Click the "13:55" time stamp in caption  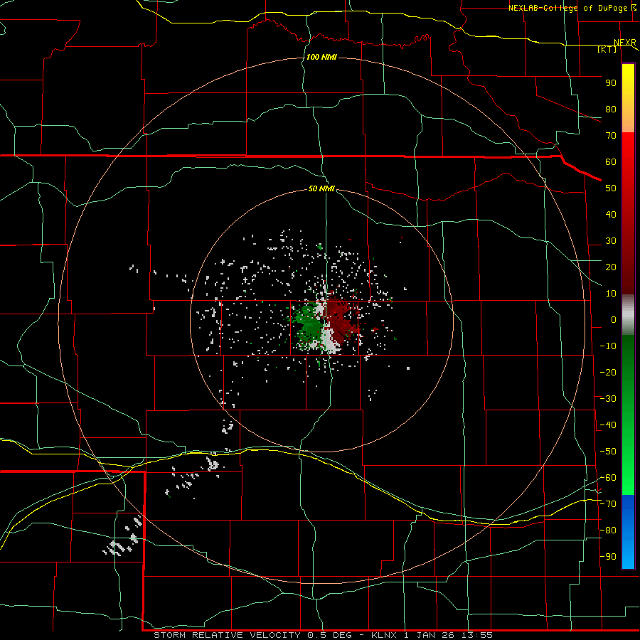click(476, 635)
